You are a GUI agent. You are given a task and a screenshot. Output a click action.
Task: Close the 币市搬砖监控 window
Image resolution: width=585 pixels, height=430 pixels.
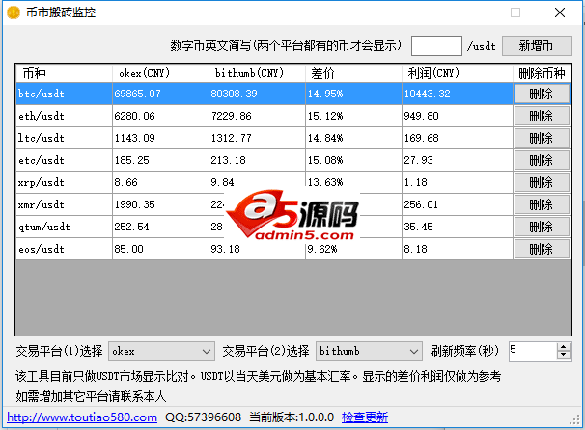coord(560,13)
